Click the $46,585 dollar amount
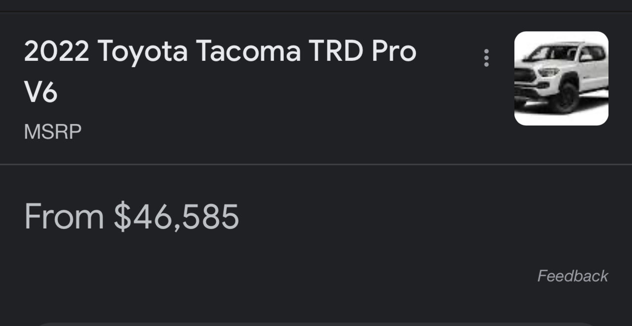This screenshot has width=632, height=326. 177,216
